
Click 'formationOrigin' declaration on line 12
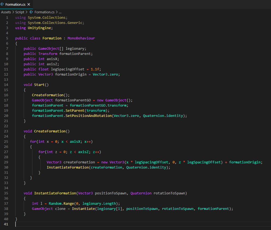pos(71,74)
